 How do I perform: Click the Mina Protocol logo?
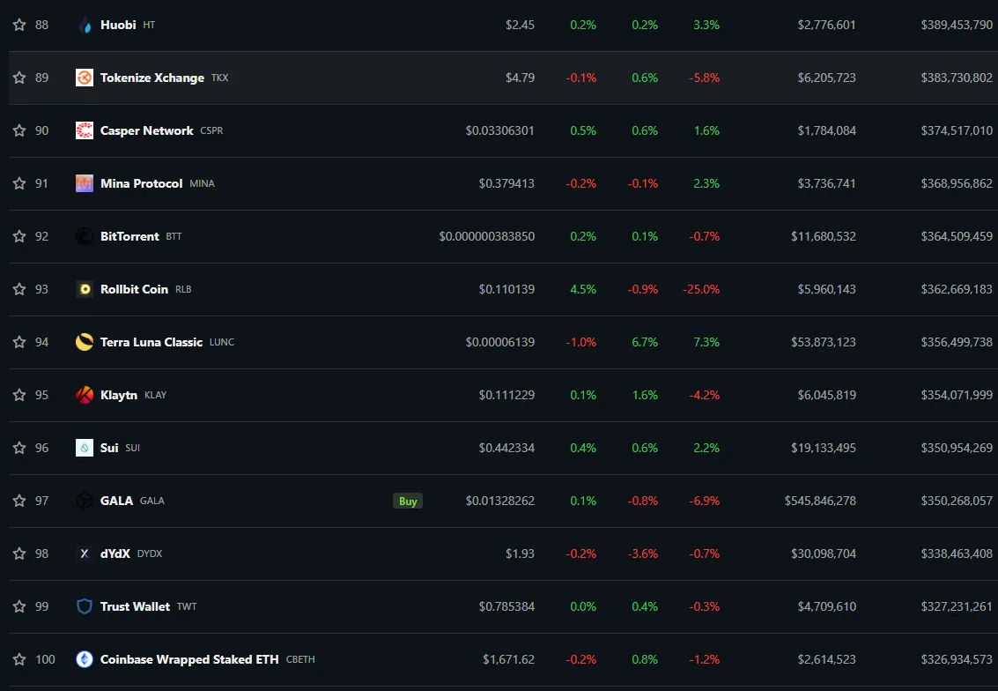tap(85, 183)
